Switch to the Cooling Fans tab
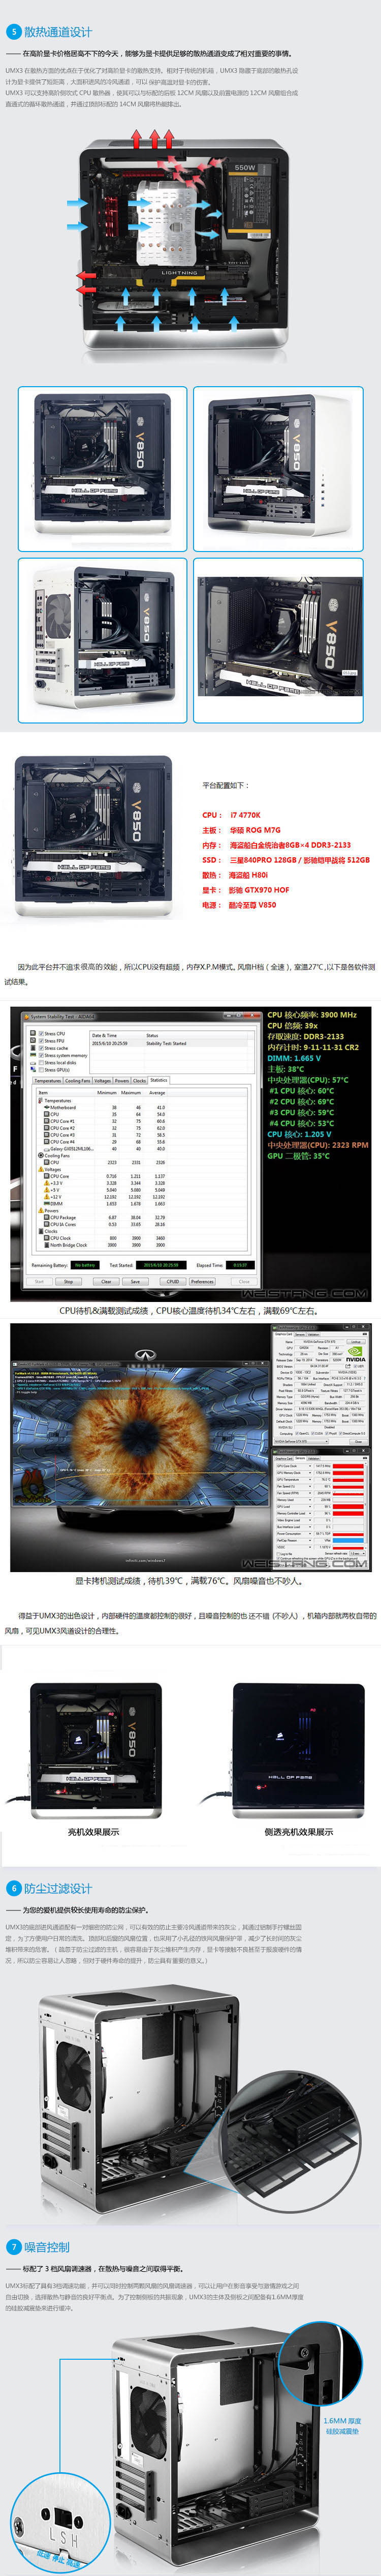381x2576 pixels. click(x=78, y=1081)
